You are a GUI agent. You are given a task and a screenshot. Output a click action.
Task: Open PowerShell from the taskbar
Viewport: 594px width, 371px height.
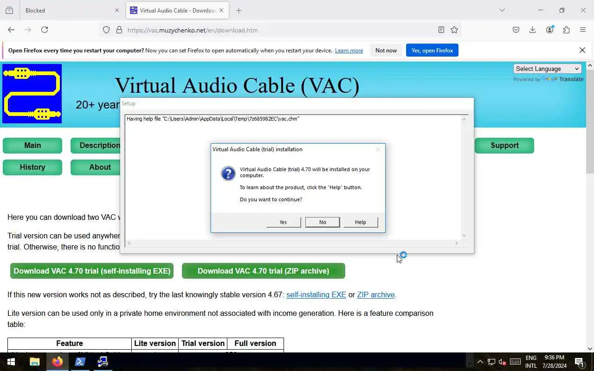(x=80, y=362)
